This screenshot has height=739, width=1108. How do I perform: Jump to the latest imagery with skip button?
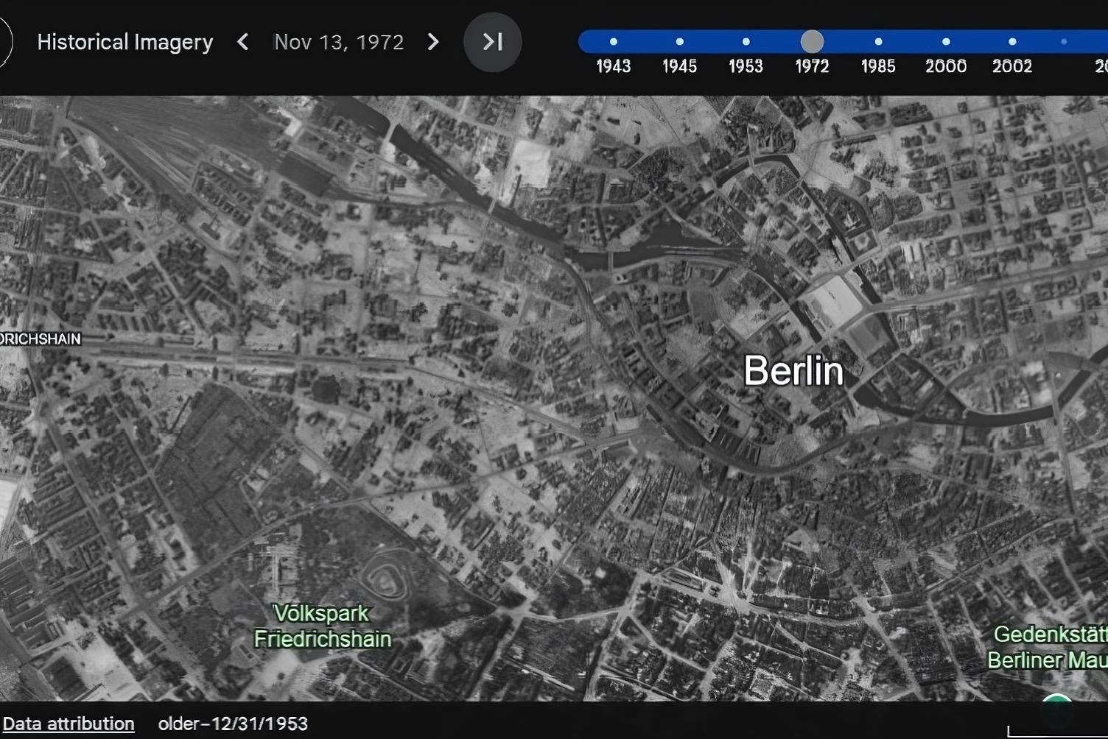pyautogui.click(x=492, y=42)
